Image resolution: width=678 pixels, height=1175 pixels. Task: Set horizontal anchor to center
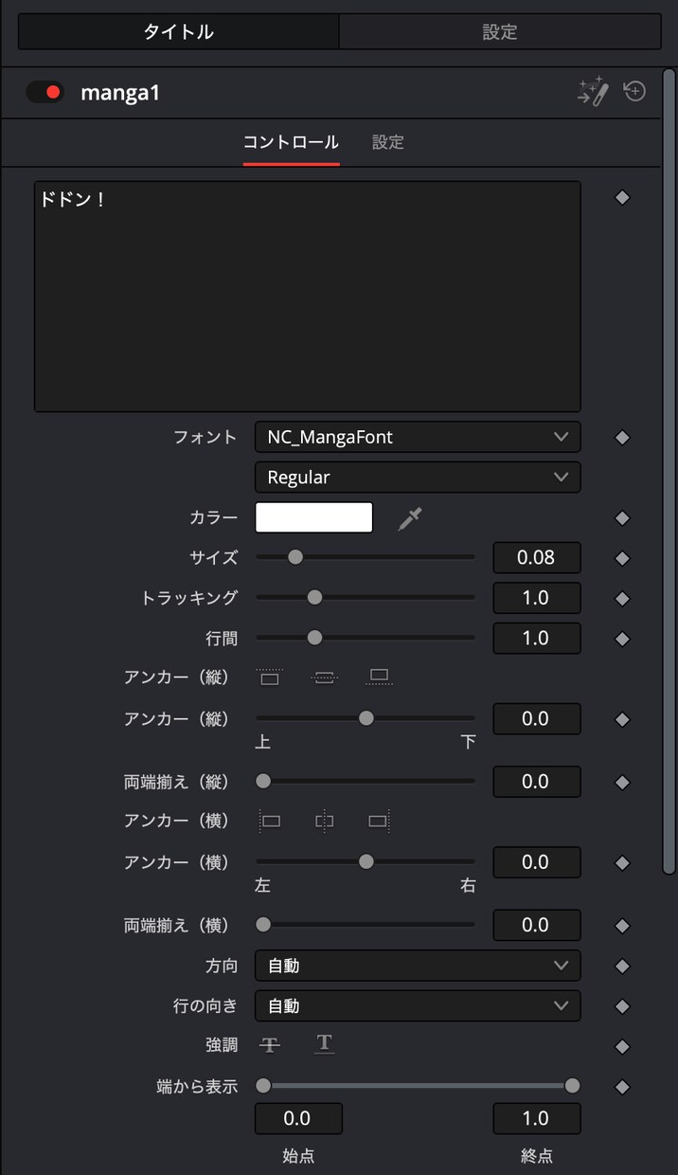[325, 821]
